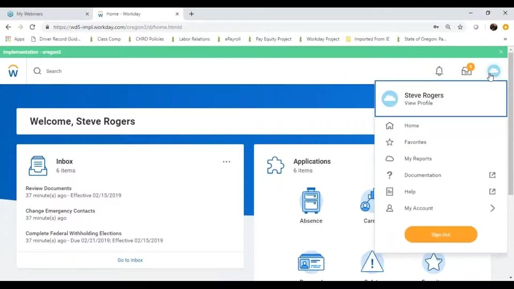514x289 pixels.
Task: Click the browser address bar URL
Action: pos(117,27)
